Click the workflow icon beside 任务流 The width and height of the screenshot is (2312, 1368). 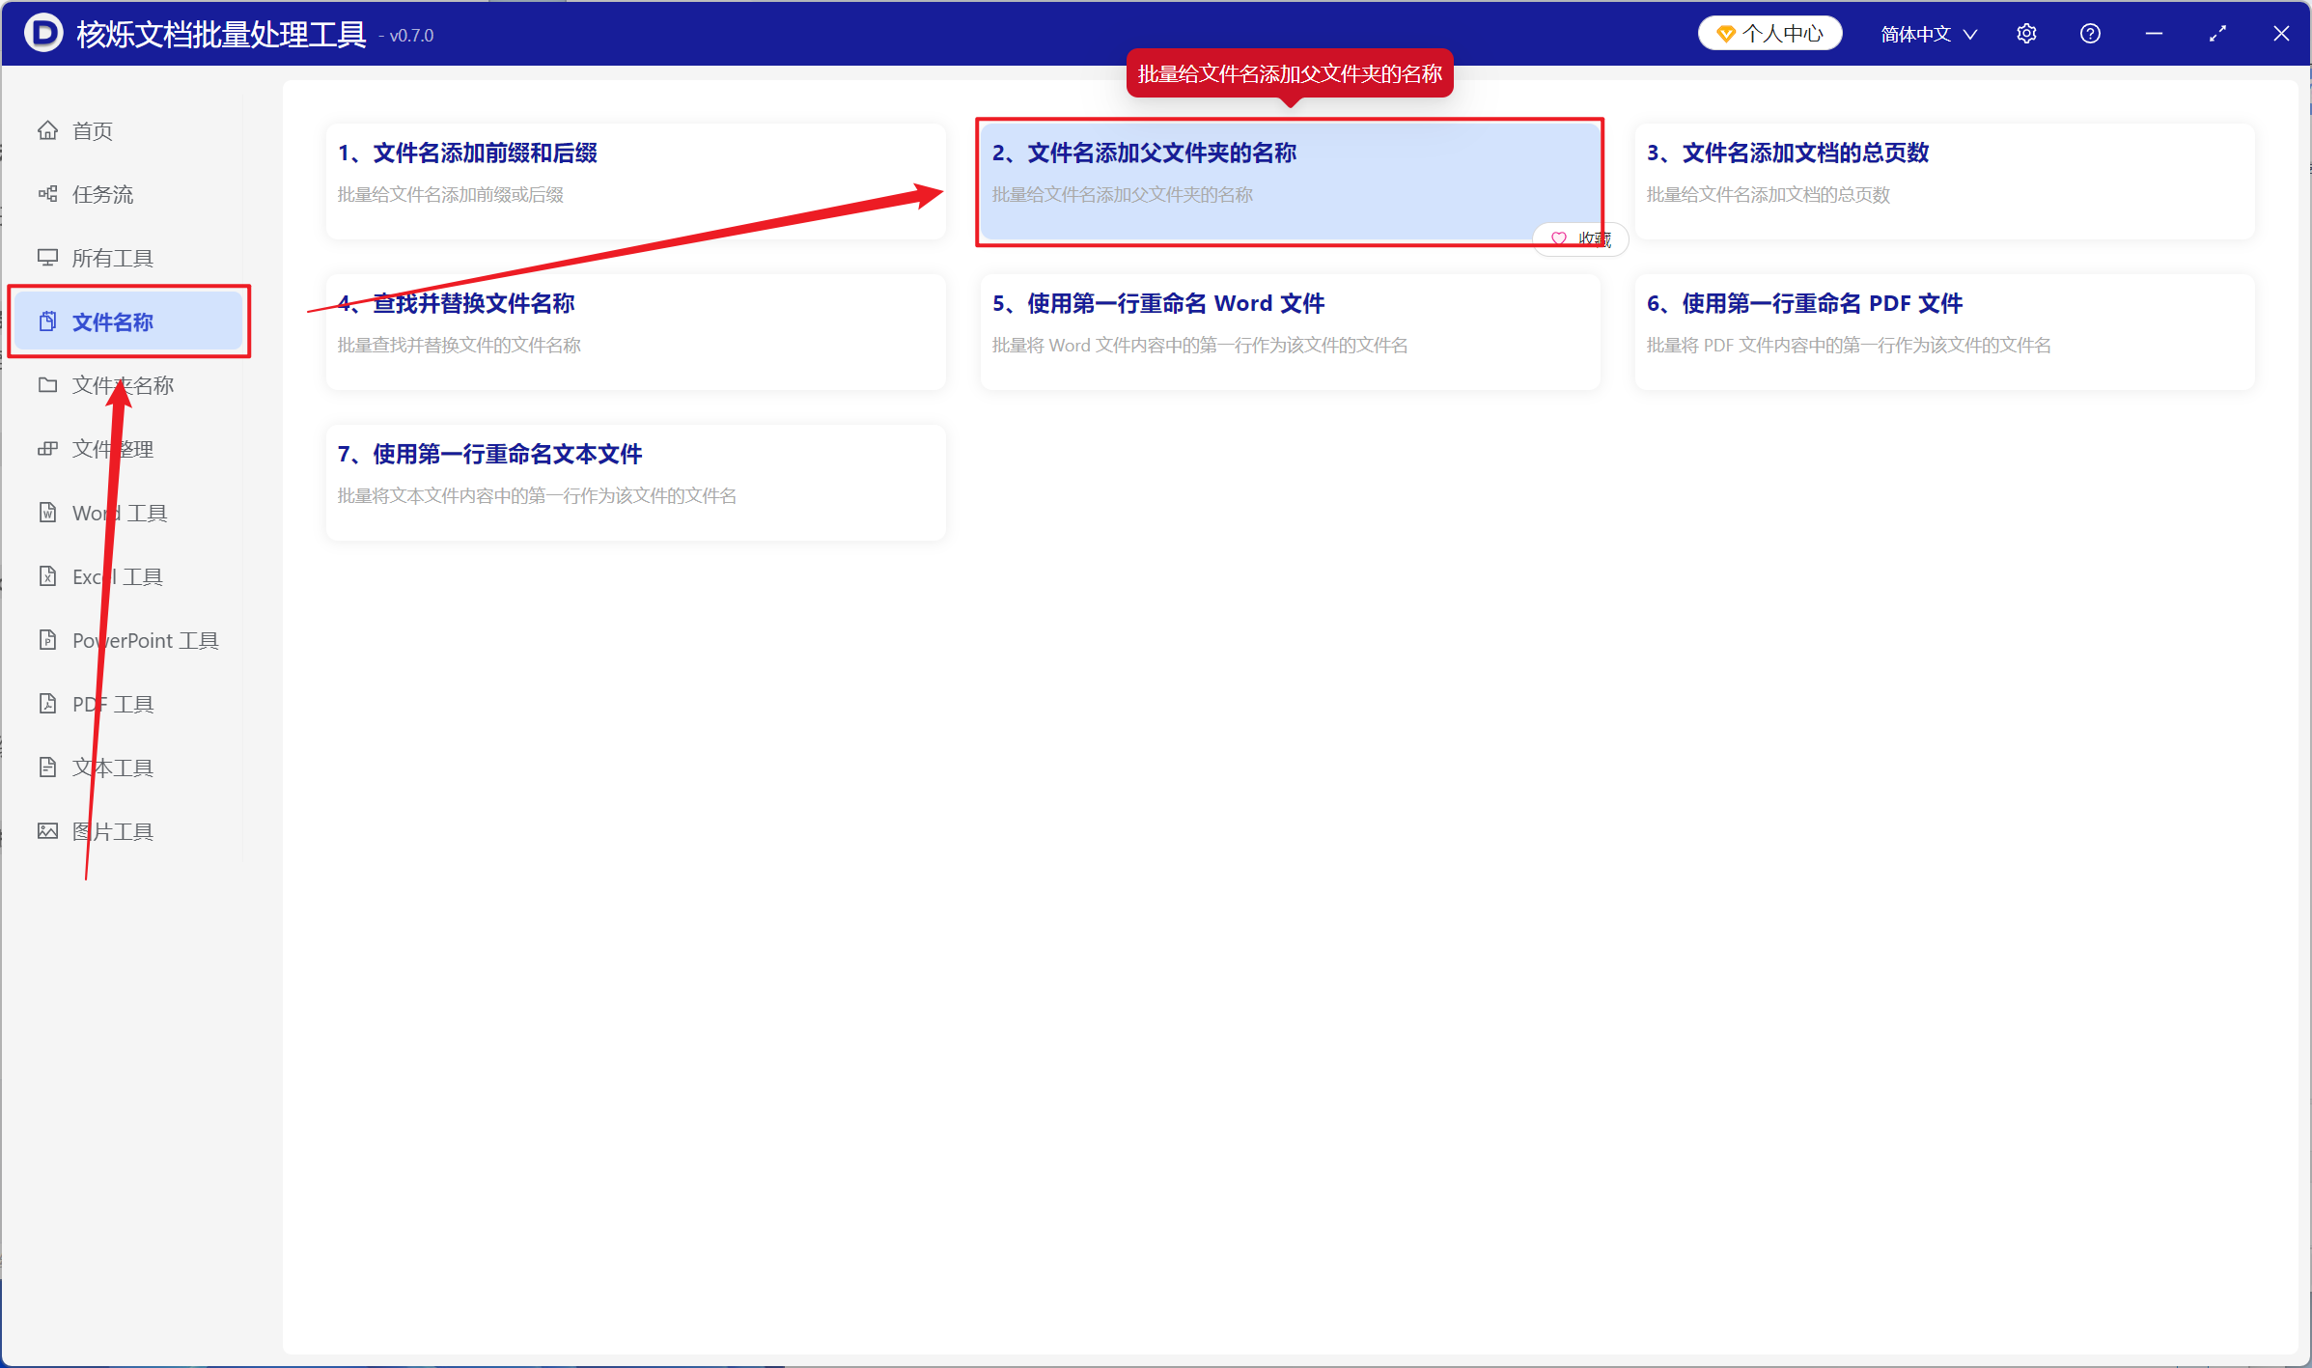pos(47,194)
